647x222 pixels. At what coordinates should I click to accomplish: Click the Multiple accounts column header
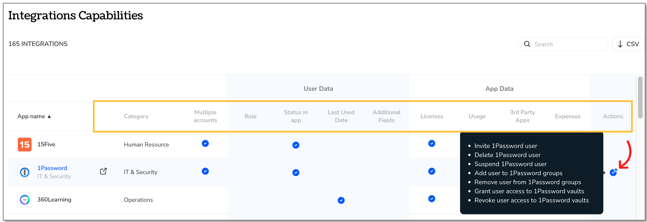tap(205, 116)
